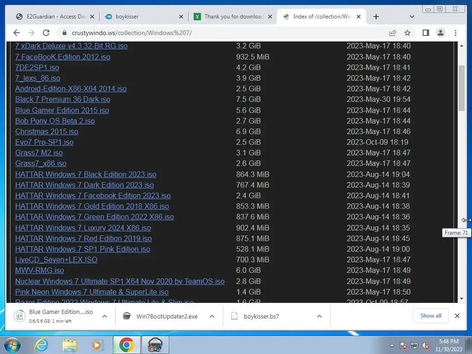Viewport: 472px width, 354px height.
Task: Click the page scrollbar down arrow
Action: (x=461, y=299)
